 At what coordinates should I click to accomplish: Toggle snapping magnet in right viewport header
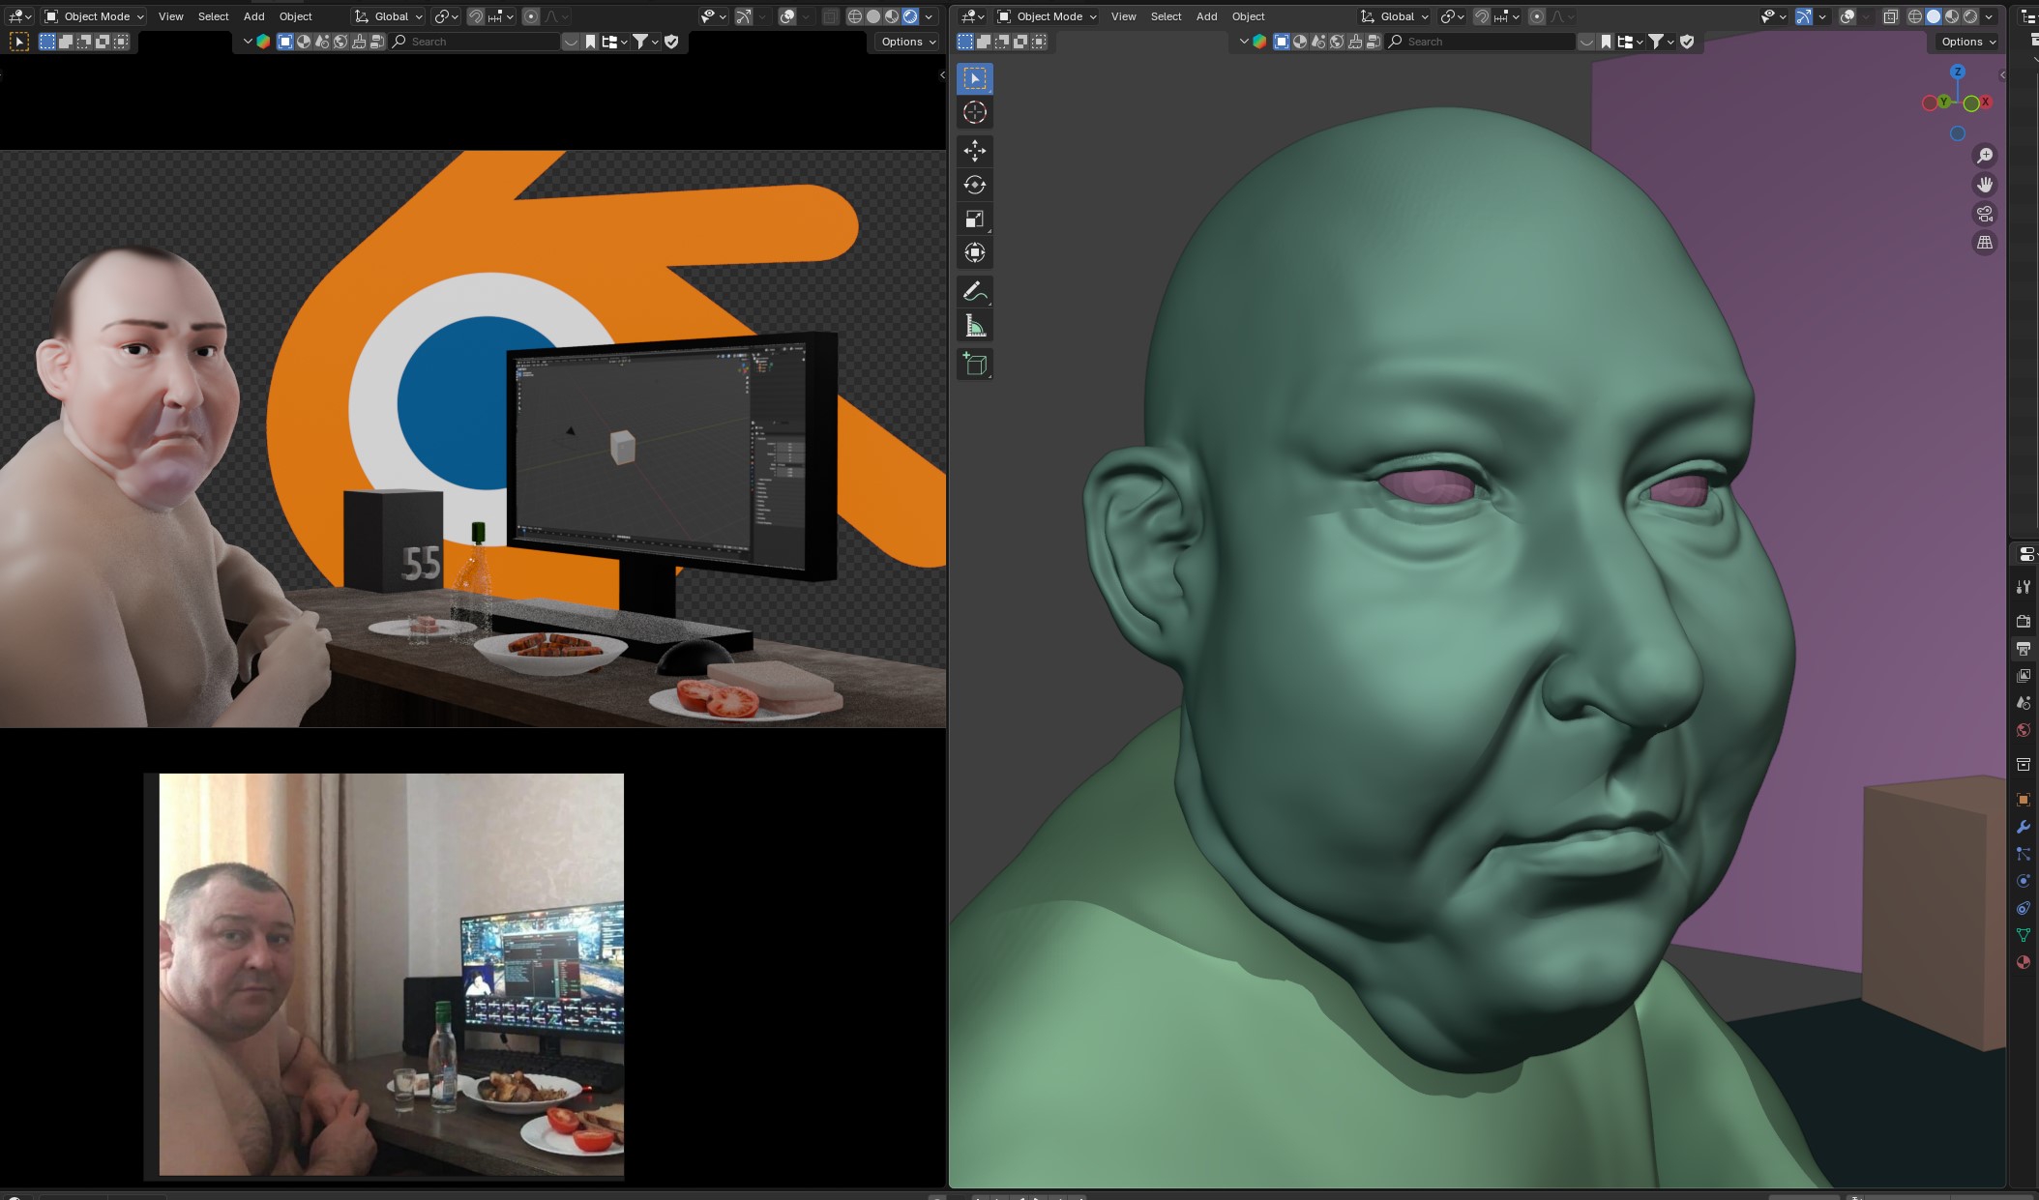[x=1481, y=16]
